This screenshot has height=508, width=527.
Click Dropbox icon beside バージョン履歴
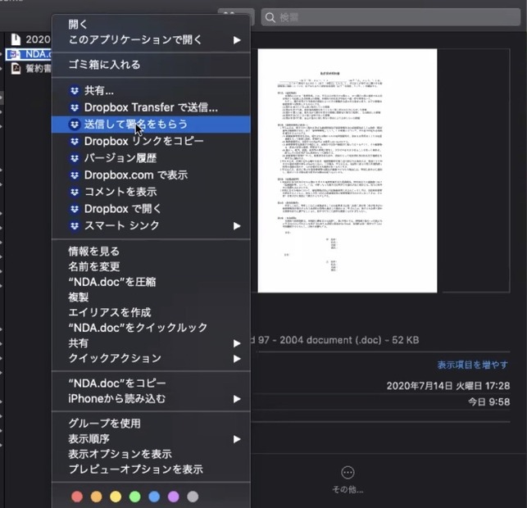[x=75, y=158]
